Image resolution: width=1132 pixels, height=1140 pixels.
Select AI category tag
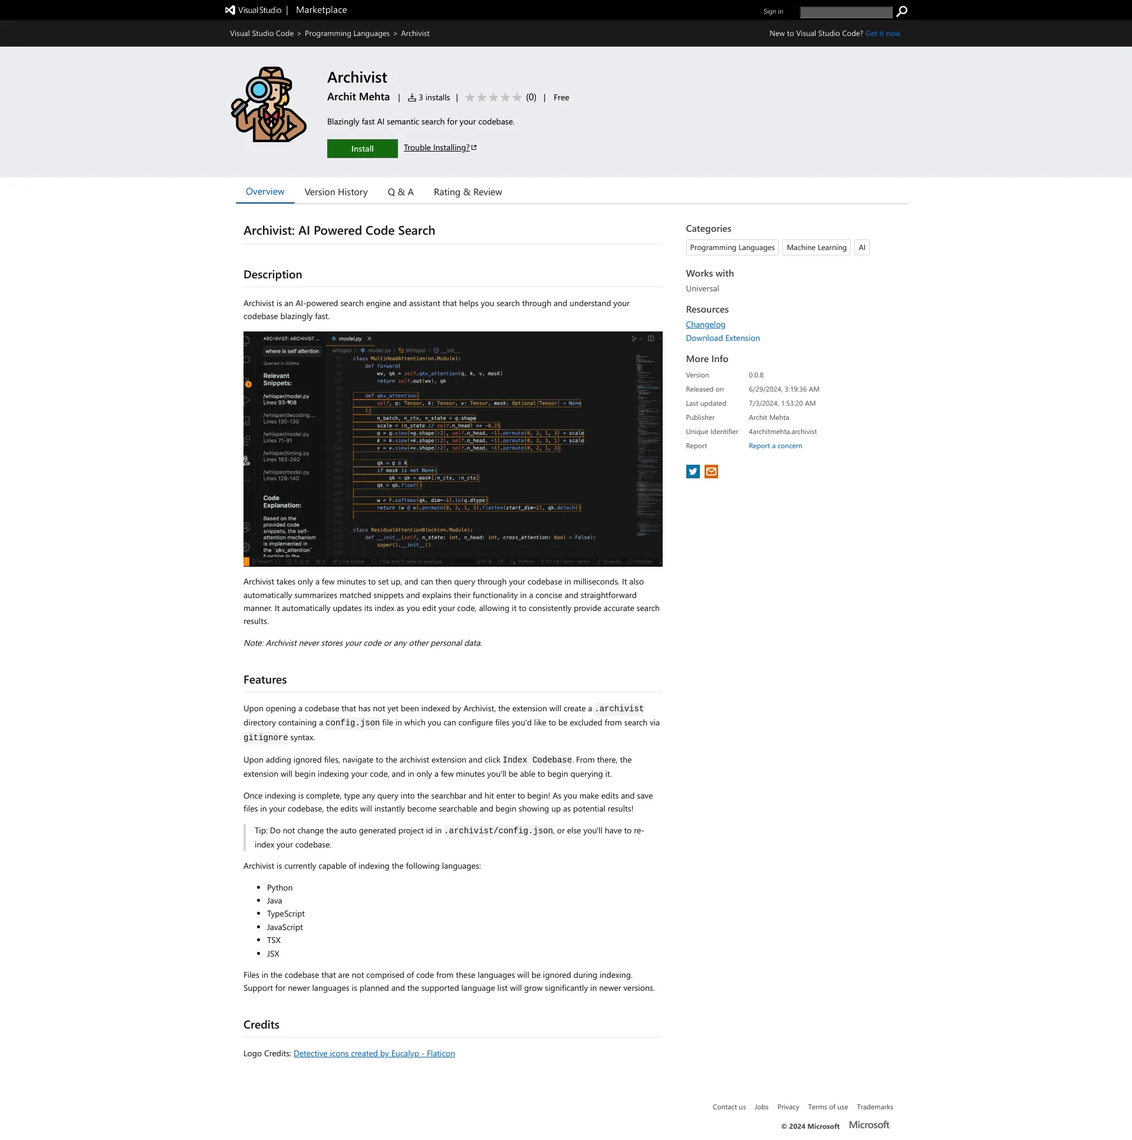[x=861, y=247]
